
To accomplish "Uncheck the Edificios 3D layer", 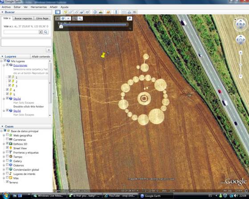I will tap(7, 143).
